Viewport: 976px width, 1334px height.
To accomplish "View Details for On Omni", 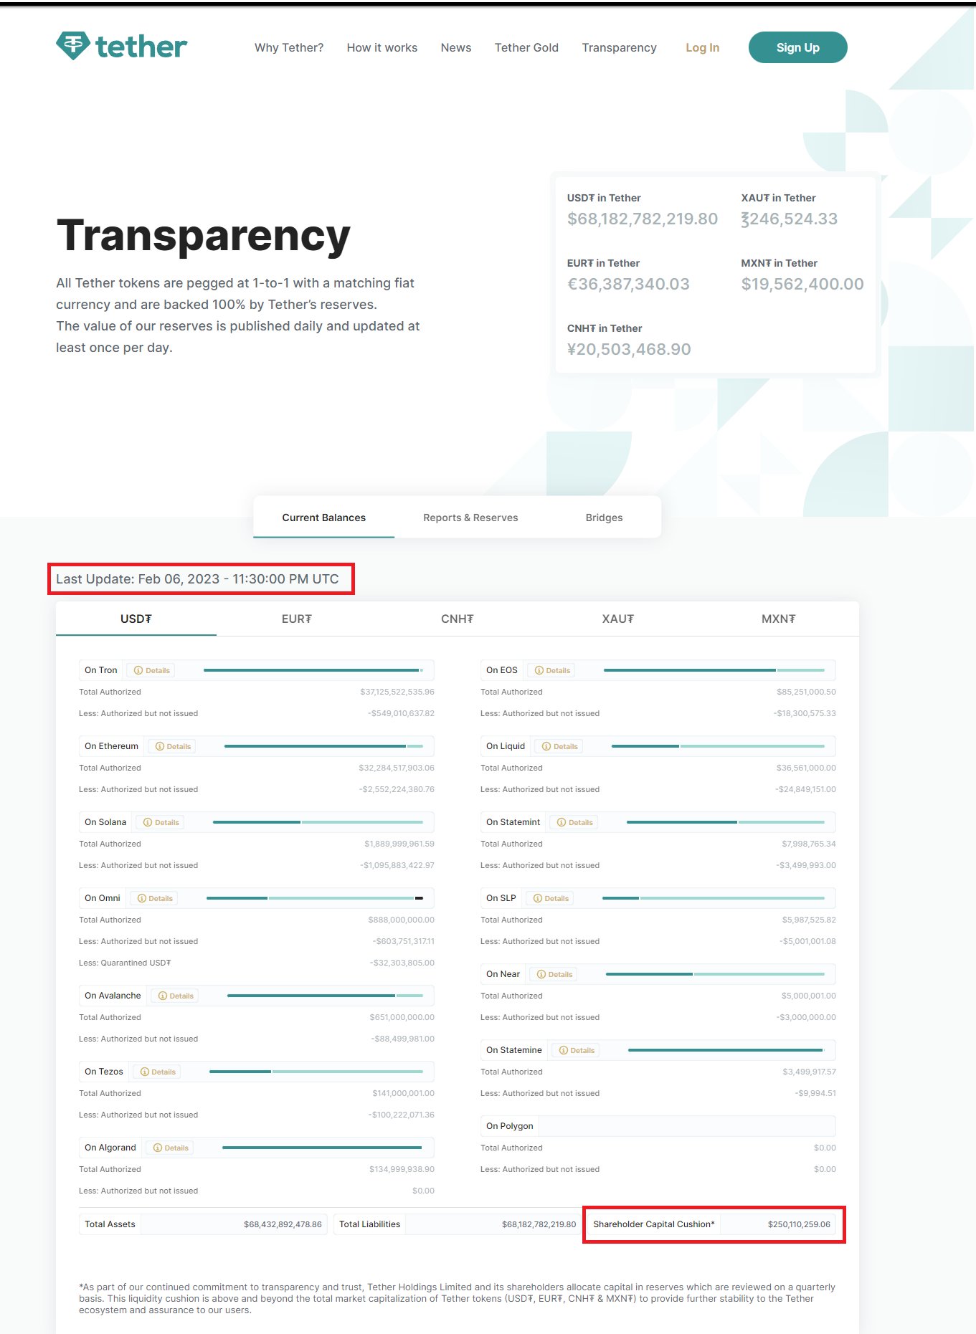I will coord(155,898).
